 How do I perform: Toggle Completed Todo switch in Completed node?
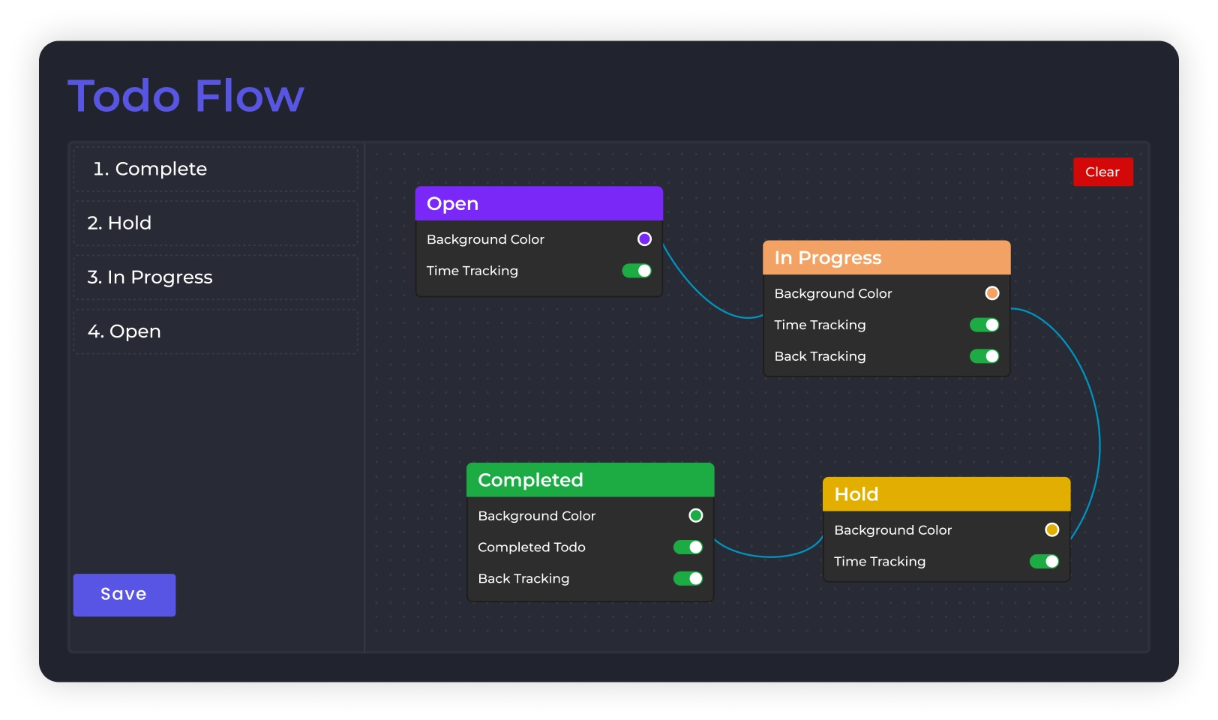[x=688, y=547]
